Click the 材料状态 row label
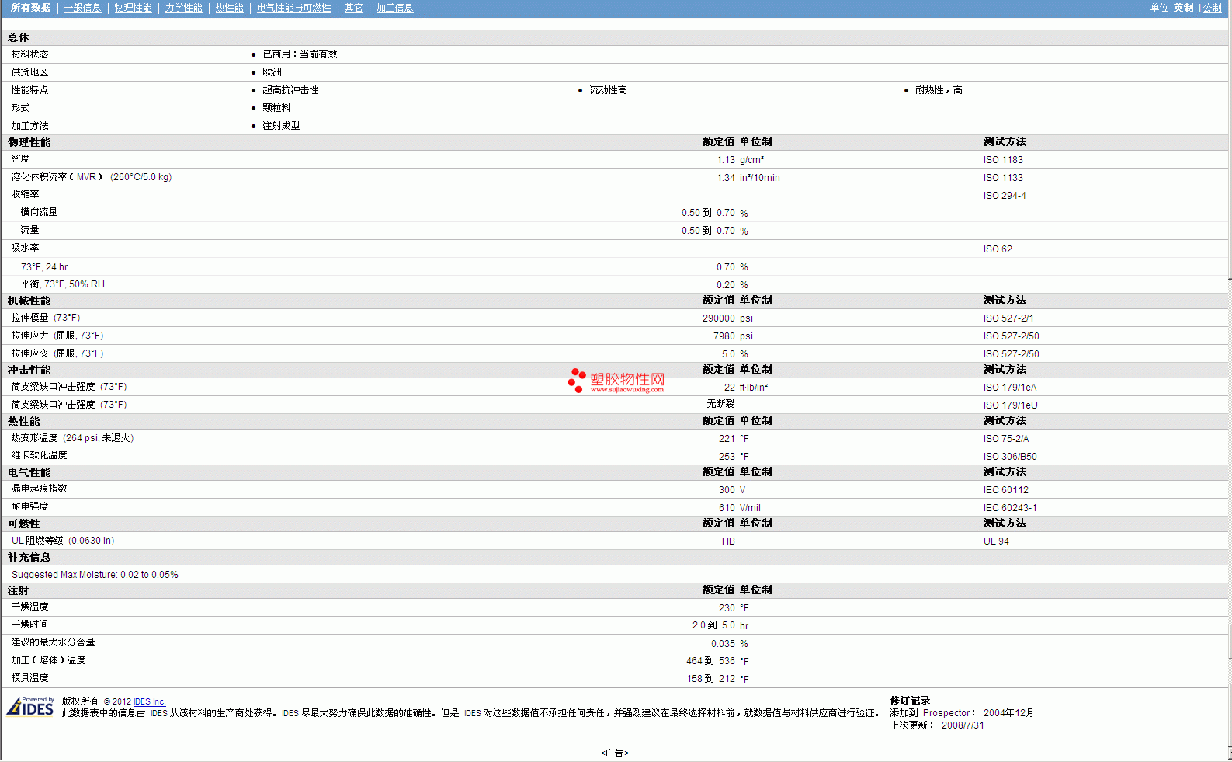The height and width of the screenshot is (762, 1232). pos(29,54)
